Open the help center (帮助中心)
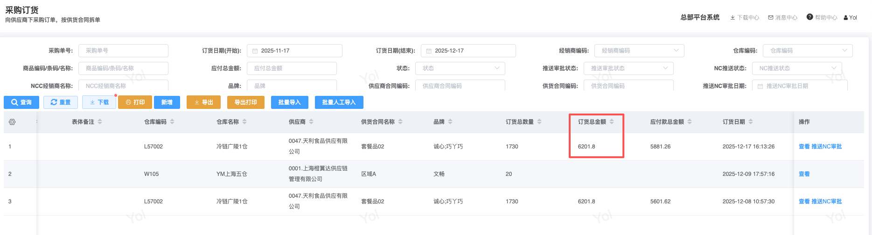Screen dimensions: 872x235 (822, 18)
